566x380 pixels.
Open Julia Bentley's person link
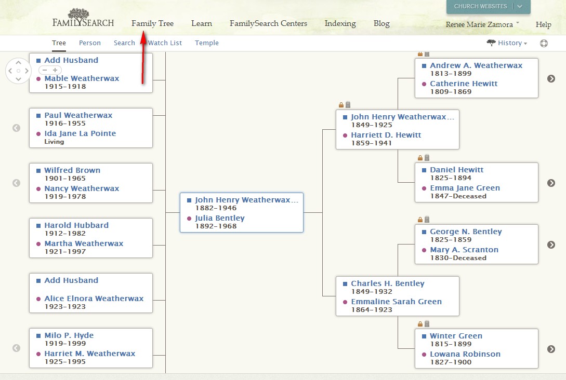pos(220,218)
